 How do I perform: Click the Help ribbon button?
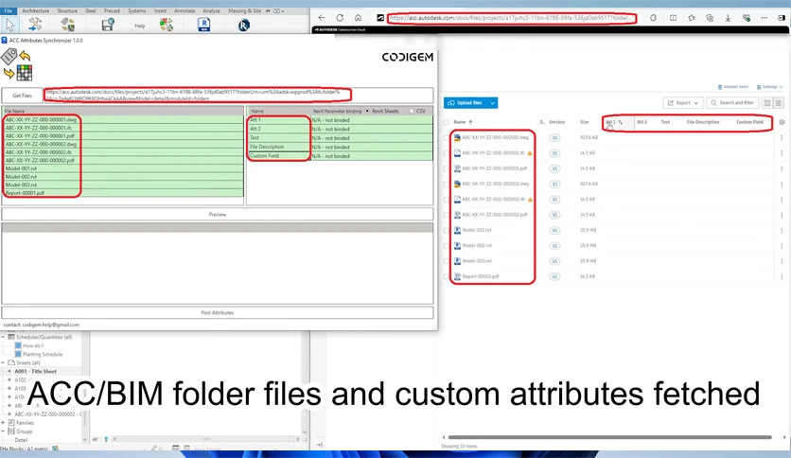point(140,26)
